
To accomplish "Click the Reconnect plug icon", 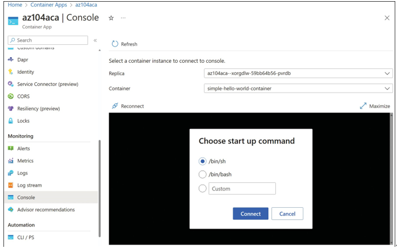I will (115, 106).
